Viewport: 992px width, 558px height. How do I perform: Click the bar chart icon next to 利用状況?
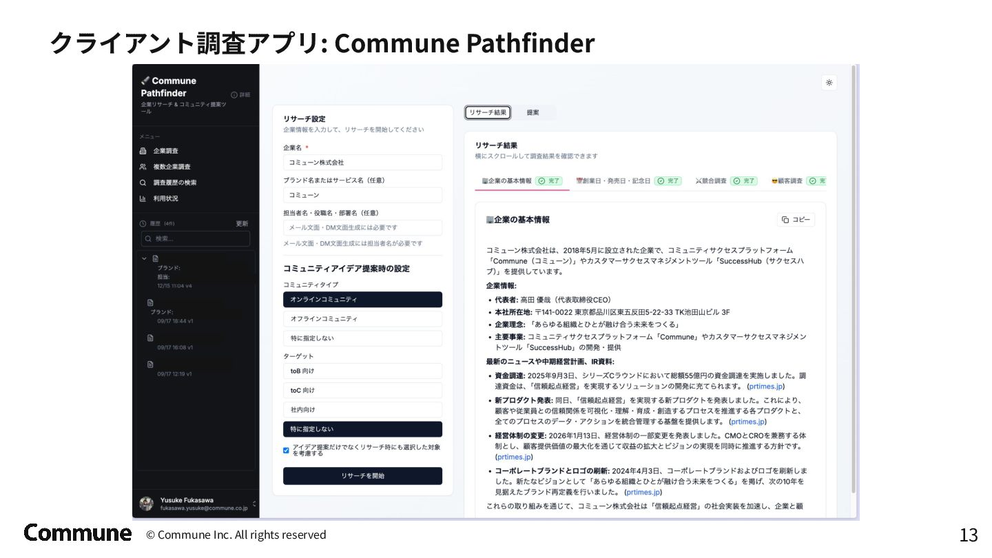tap(143, 198)
